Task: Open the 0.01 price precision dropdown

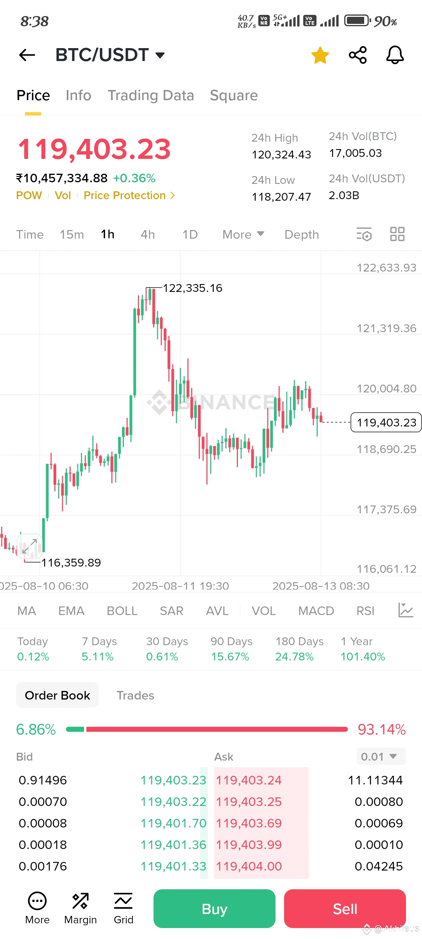Action: pos(381,756)
